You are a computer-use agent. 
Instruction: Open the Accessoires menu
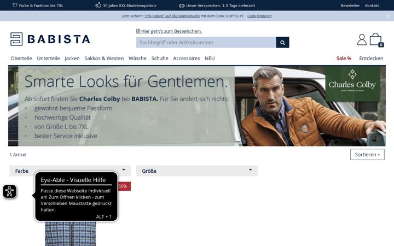point(187,58)
